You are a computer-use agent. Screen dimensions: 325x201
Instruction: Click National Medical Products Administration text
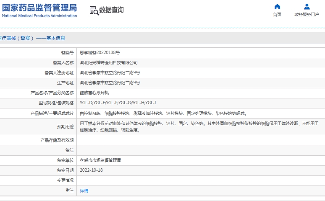[39, 16]
